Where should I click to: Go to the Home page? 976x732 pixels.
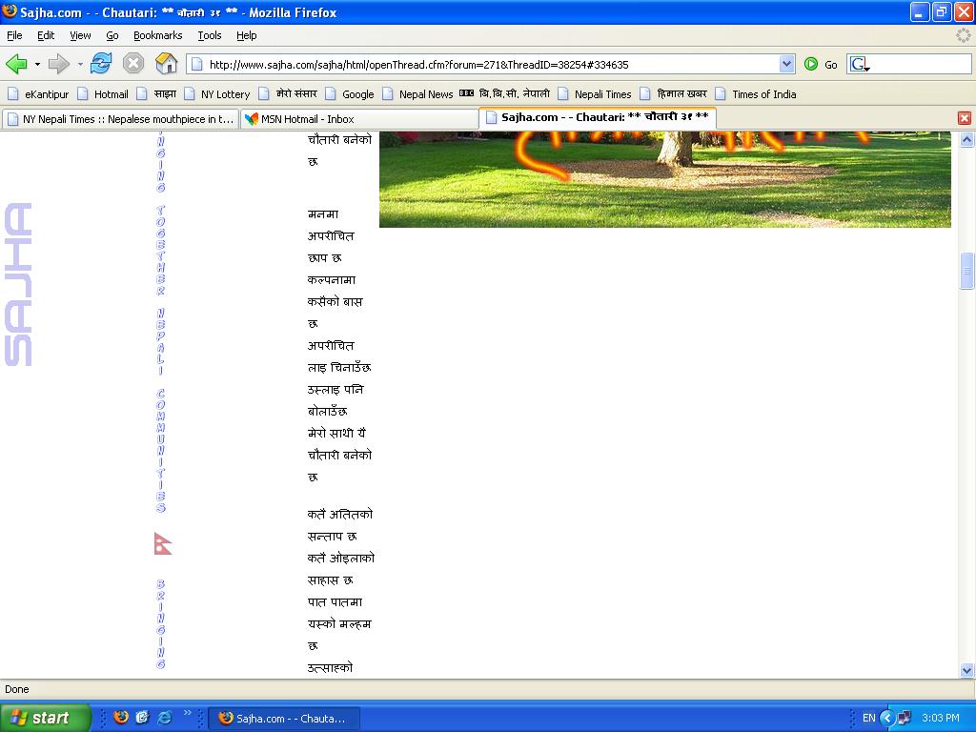coord(166,64)
